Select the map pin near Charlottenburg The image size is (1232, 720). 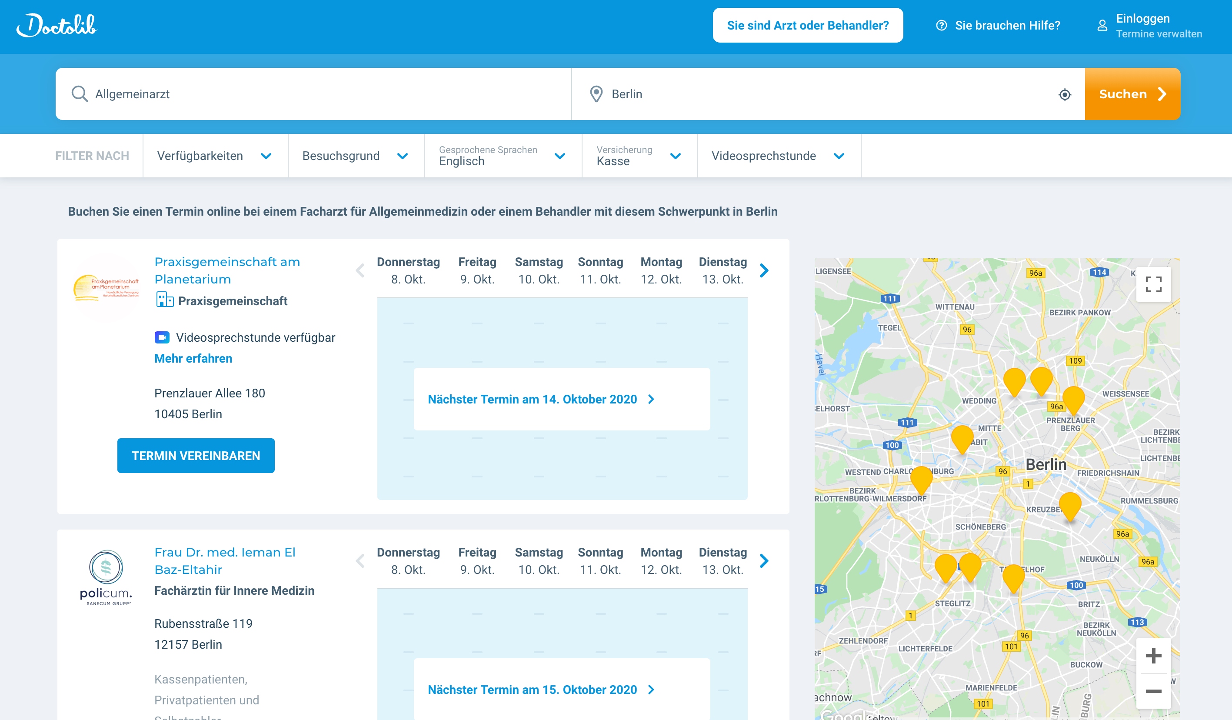(x=921, y=480)
